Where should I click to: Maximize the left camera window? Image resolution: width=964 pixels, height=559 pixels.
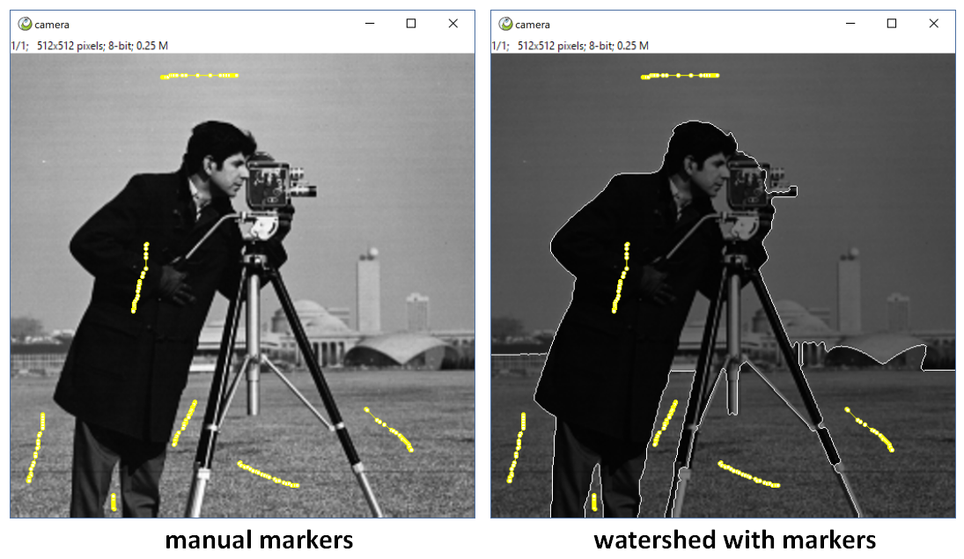coord(411,24)
